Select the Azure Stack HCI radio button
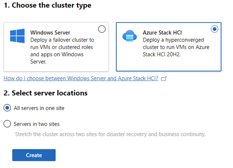This screenshot has width=233, height=168. [x=214, y=29]
